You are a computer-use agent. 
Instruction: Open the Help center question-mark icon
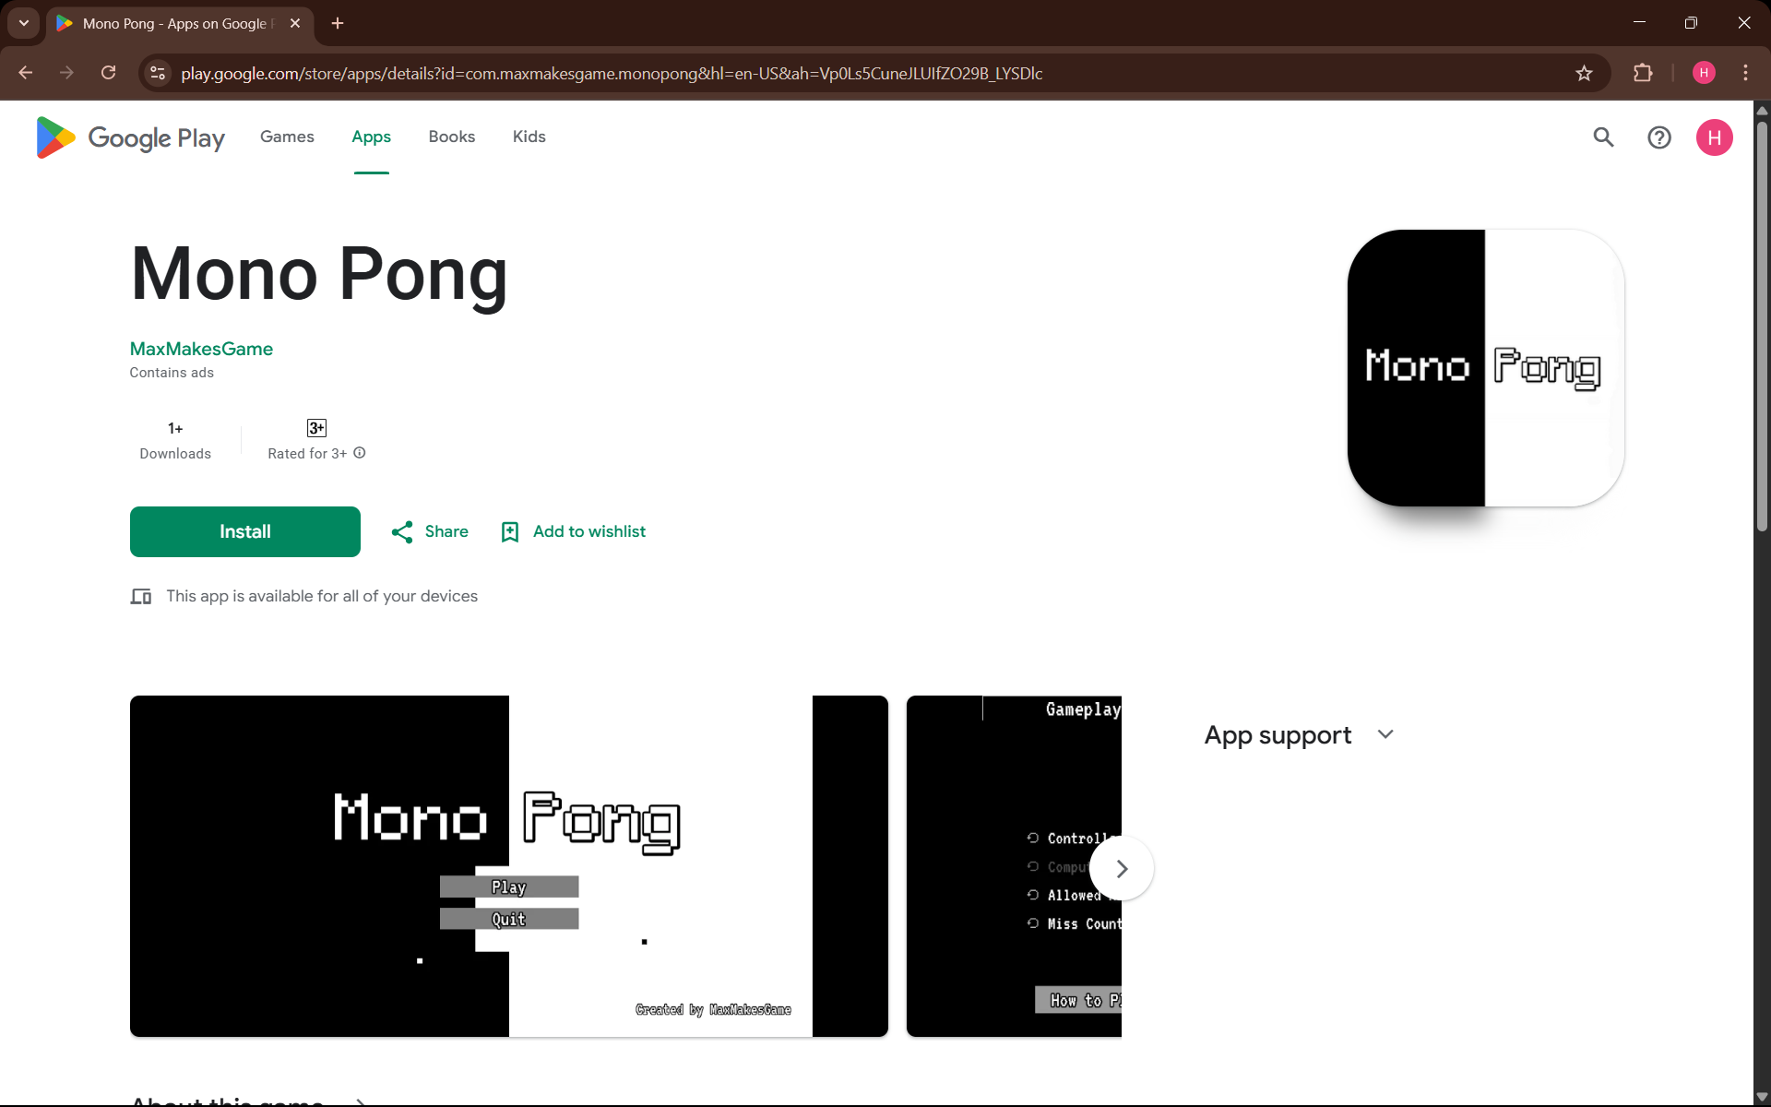coord(1658,137)
